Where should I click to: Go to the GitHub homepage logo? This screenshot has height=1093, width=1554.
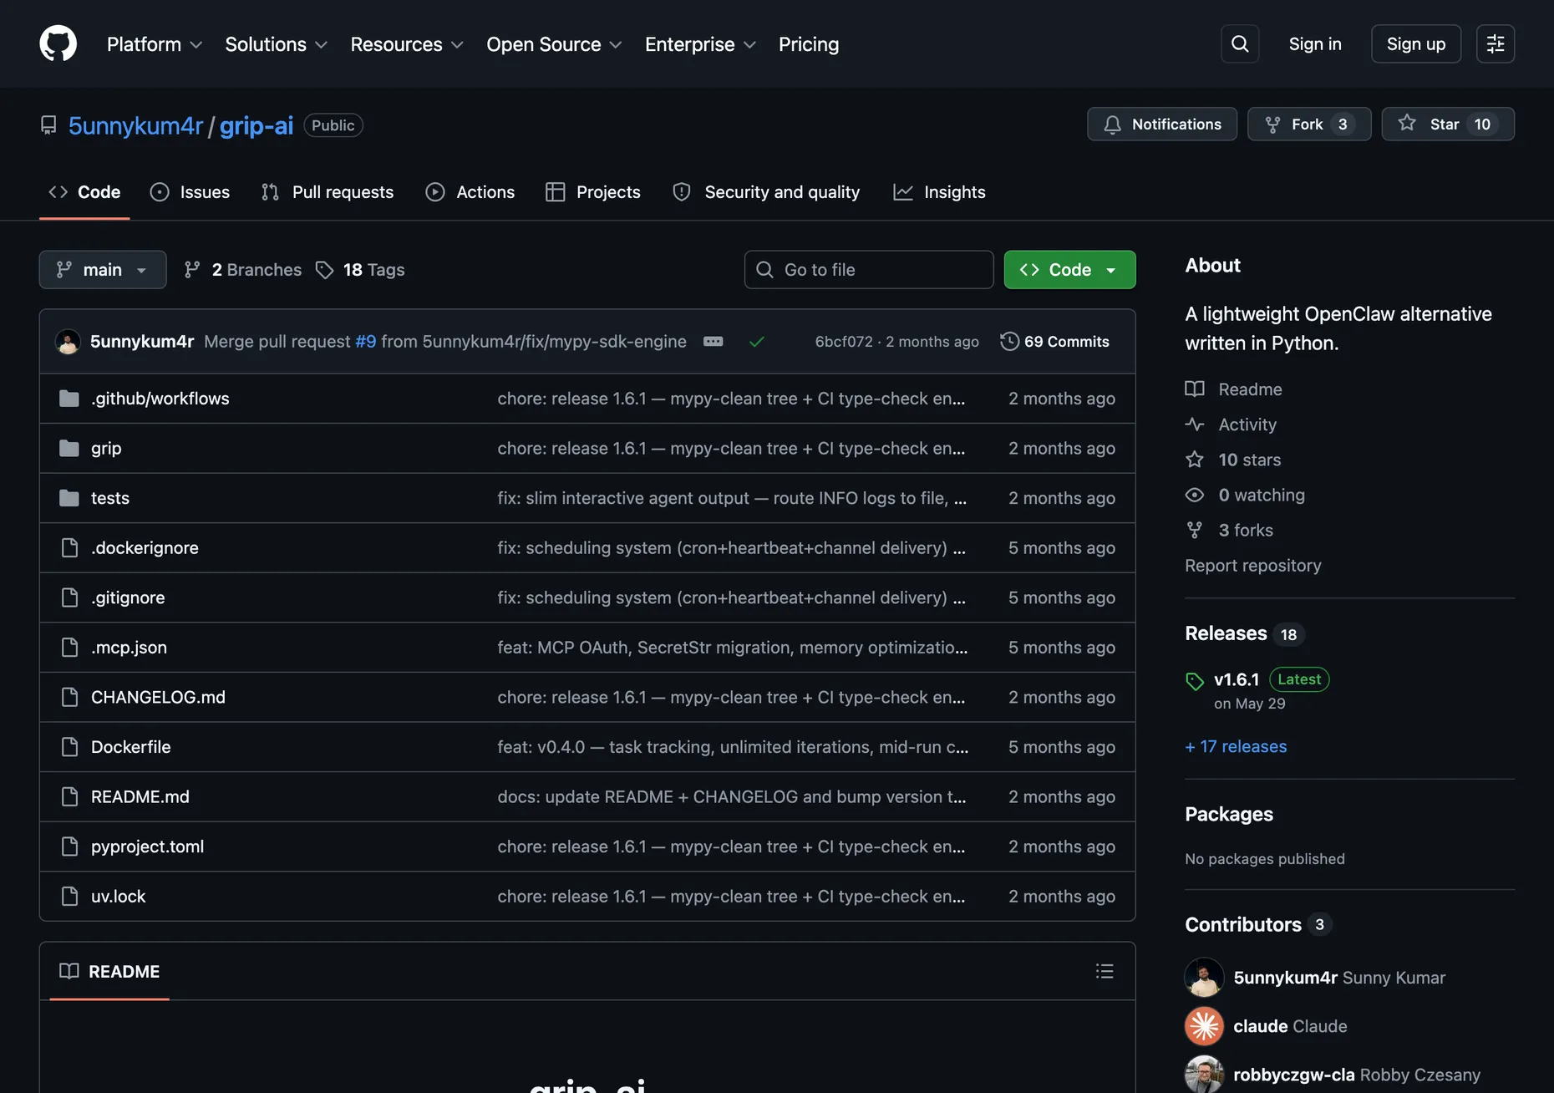tap(58, 43)
